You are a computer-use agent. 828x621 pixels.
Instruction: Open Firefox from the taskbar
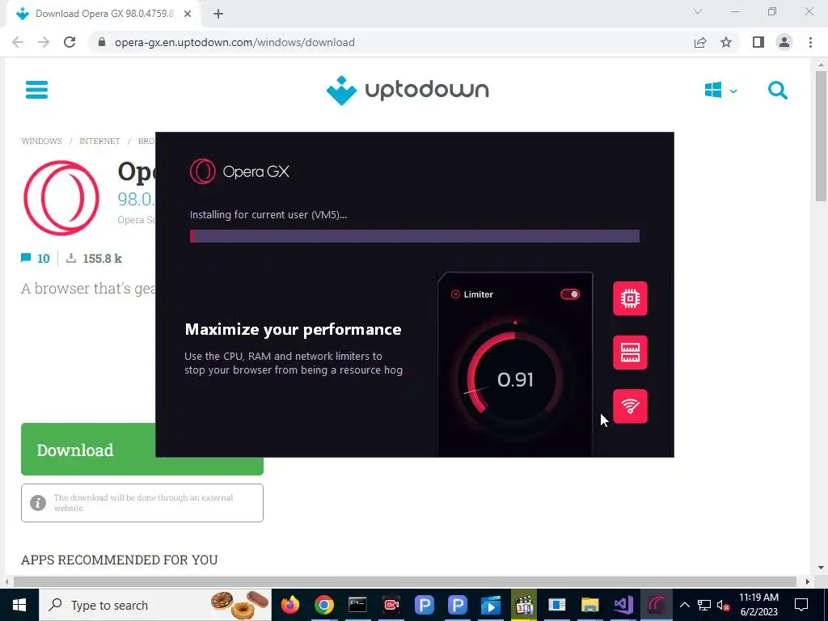290,605
